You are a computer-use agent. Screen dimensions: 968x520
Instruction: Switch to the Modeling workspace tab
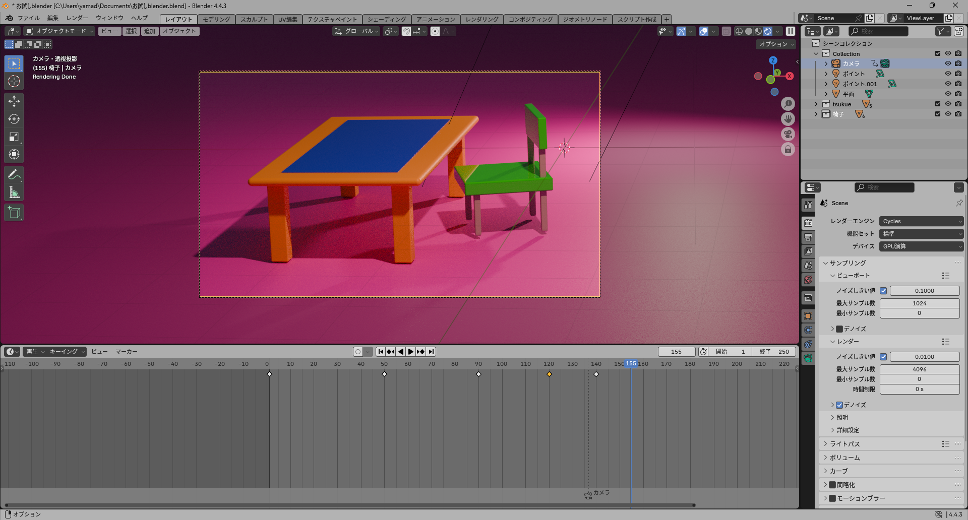click(217, 19)
